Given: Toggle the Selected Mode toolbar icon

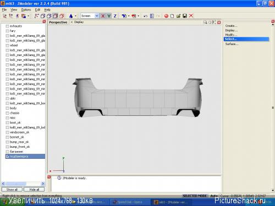Looking at the screenshot, I should click(x=36, y=16).
